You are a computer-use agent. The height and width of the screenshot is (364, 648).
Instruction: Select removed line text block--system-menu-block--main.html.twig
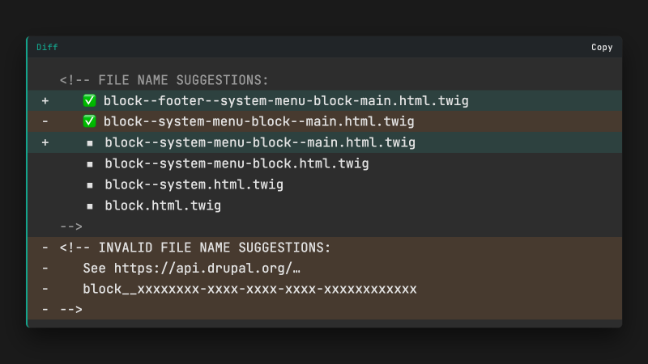pos(258,121)
